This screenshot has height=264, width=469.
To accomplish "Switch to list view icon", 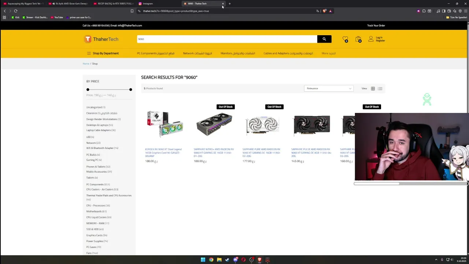I will coord(380,88).
